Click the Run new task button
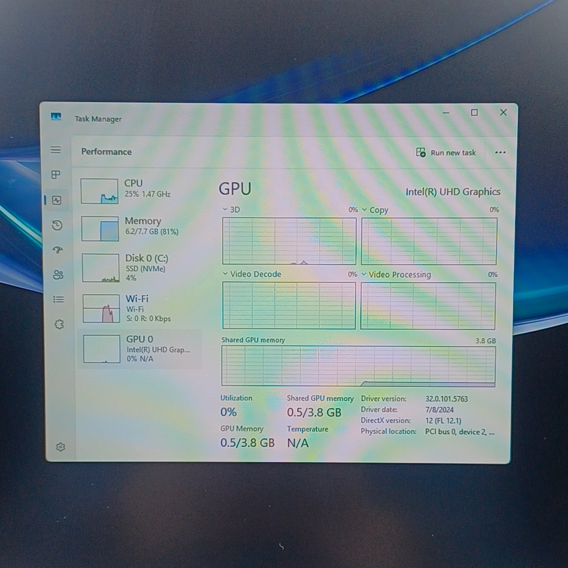The height and width of the screenshot is (568, 568). click(446, 153)
